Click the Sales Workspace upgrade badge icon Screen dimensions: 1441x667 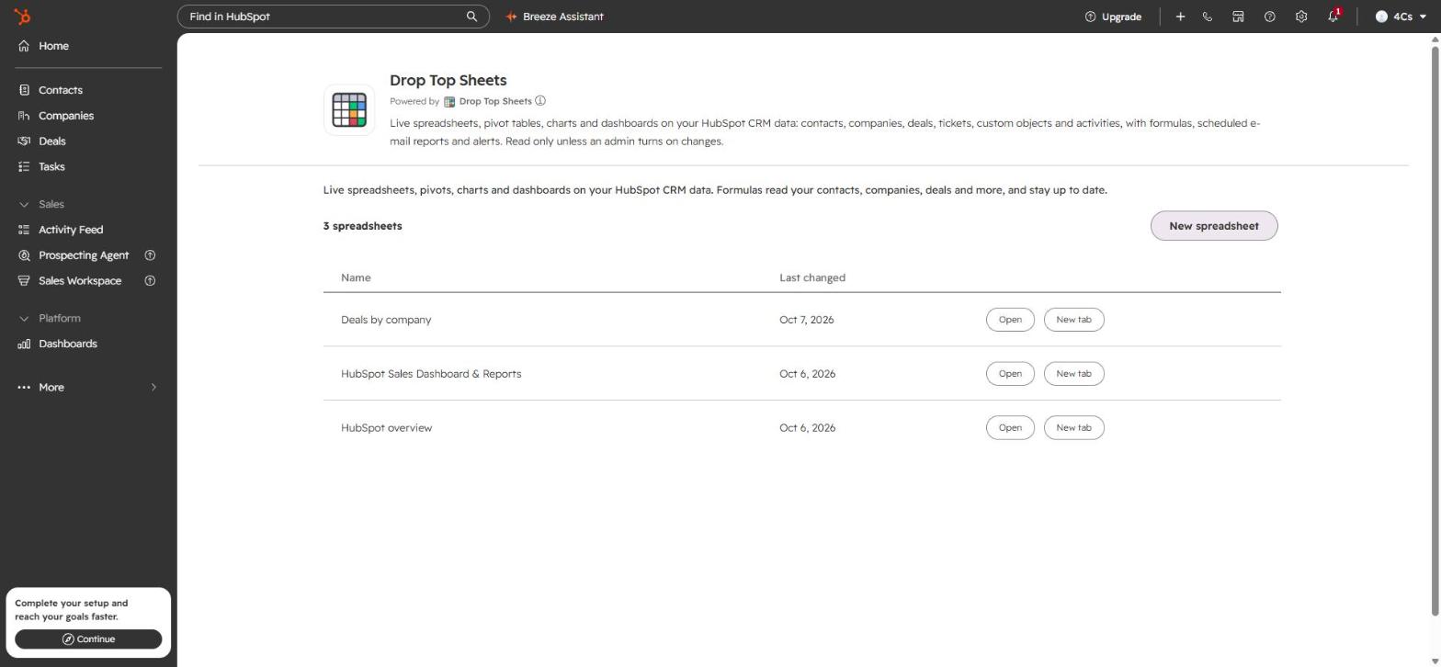151,281
